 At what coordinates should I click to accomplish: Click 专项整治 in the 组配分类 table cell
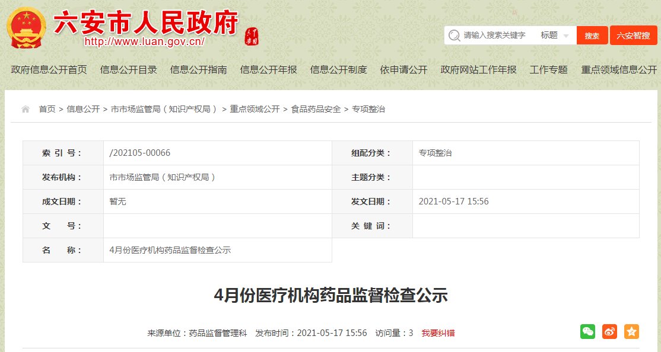435,153
